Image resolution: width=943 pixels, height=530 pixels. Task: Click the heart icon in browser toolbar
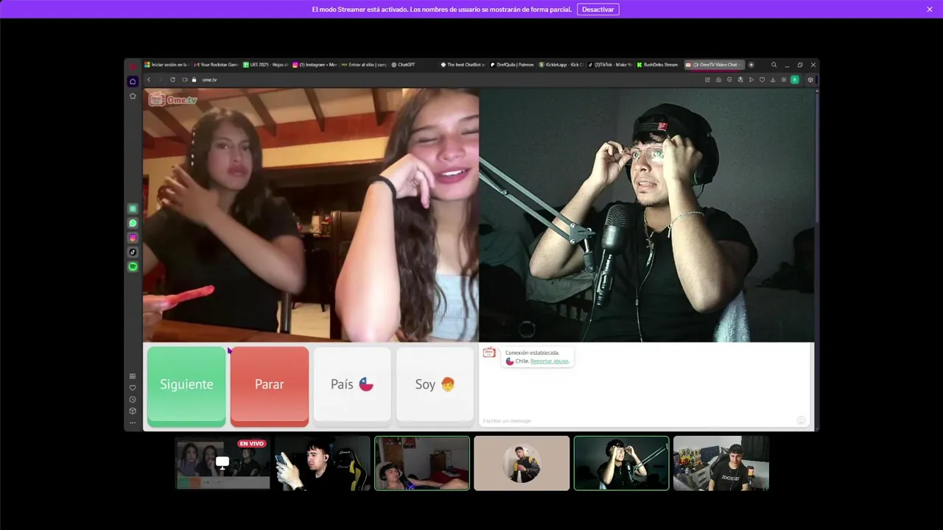[762, 79]
